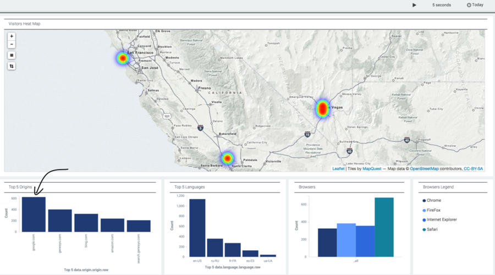Select the en-US language bar
495x275 pixels.
pos(197,228)
